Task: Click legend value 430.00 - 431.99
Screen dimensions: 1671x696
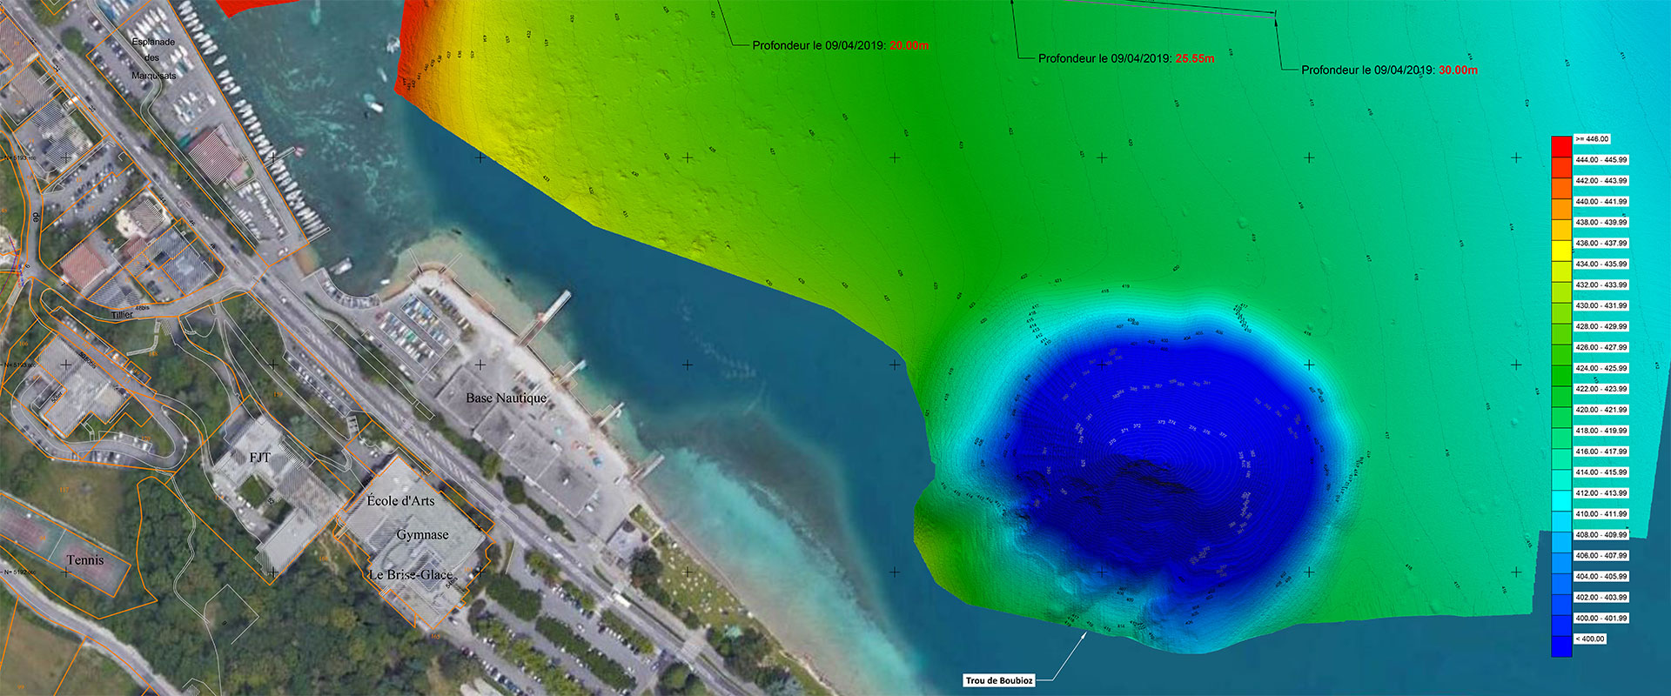Action: 1601,306
